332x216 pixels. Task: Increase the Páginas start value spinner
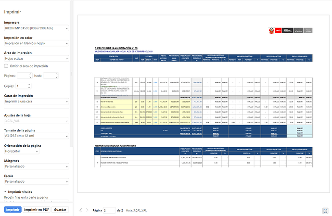30,74
